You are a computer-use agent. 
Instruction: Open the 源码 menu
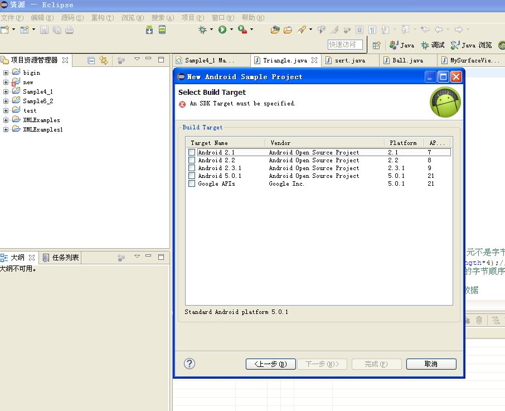tap(72, 18)
